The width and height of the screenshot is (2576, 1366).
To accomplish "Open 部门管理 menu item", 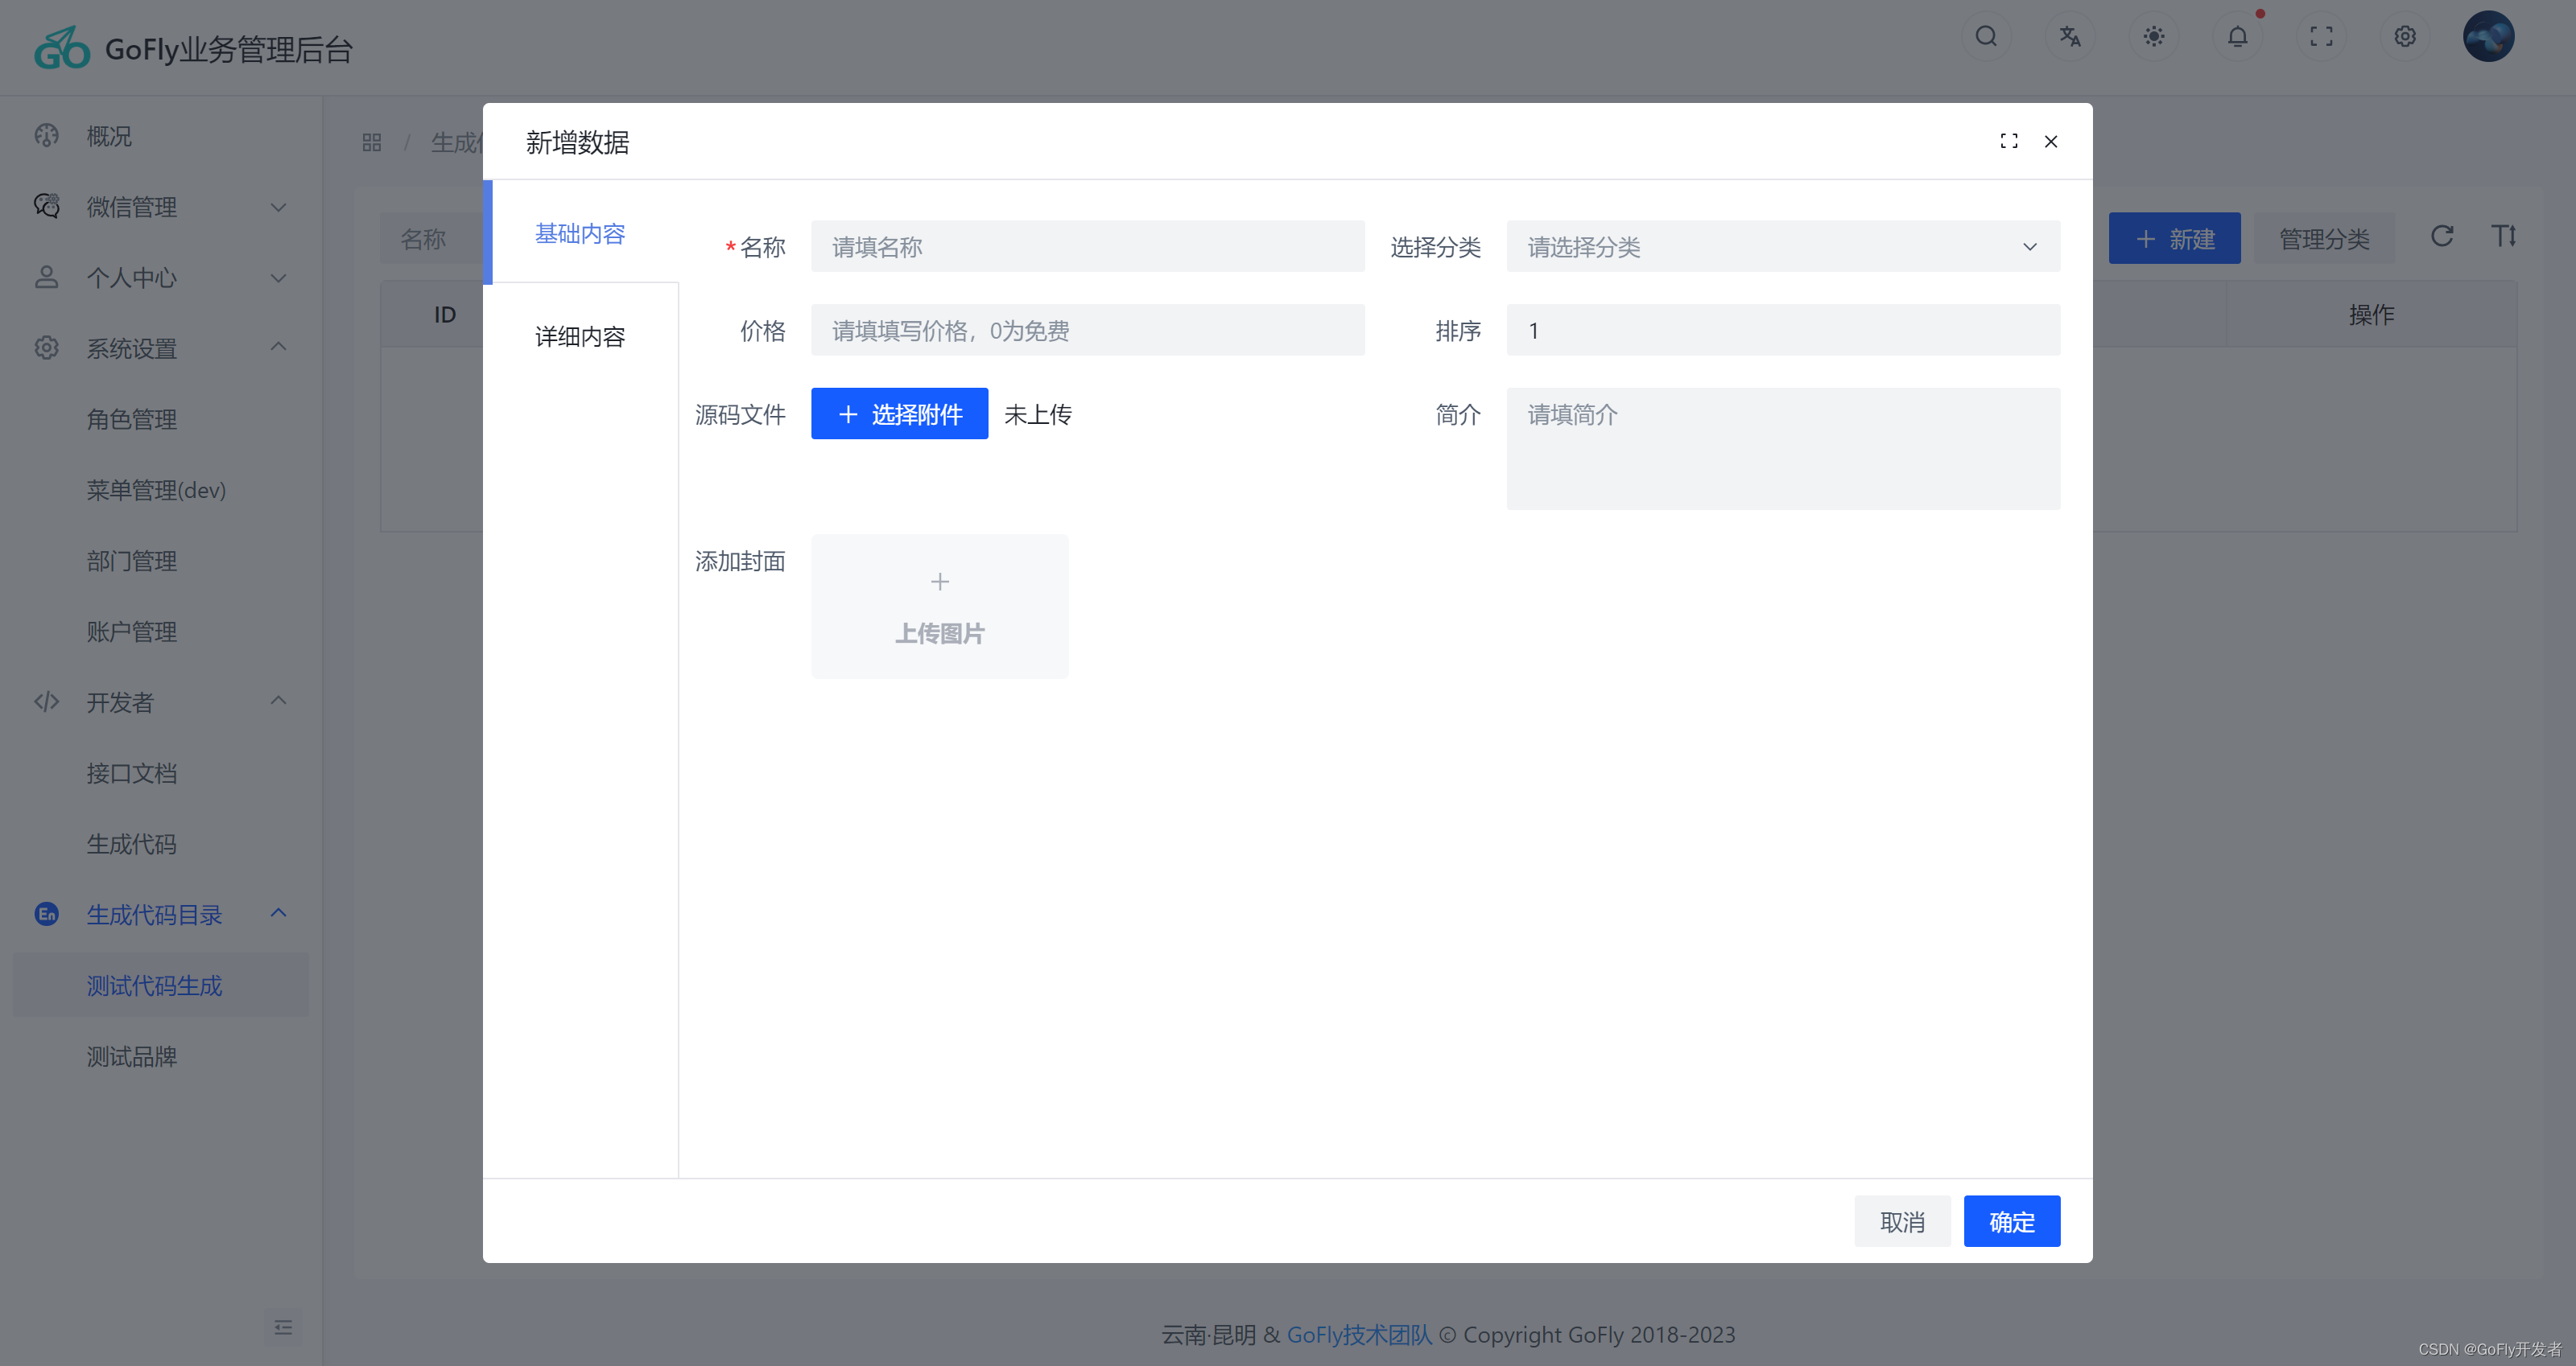I will point(131,561).
